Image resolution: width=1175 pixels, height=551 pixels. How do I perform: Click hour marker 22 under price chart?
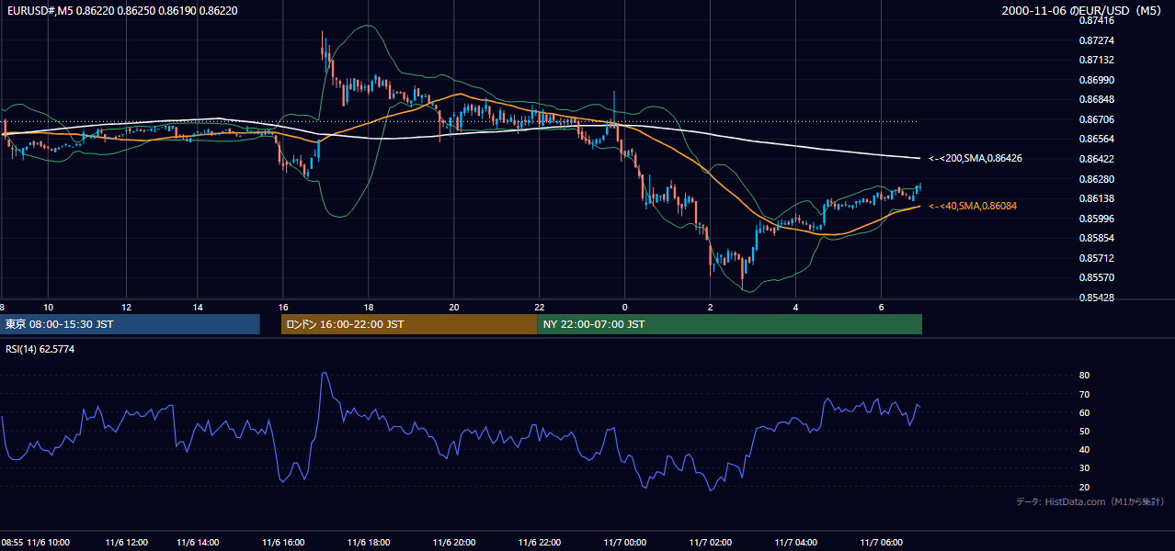pyautogui.click(x=540, y=307)
